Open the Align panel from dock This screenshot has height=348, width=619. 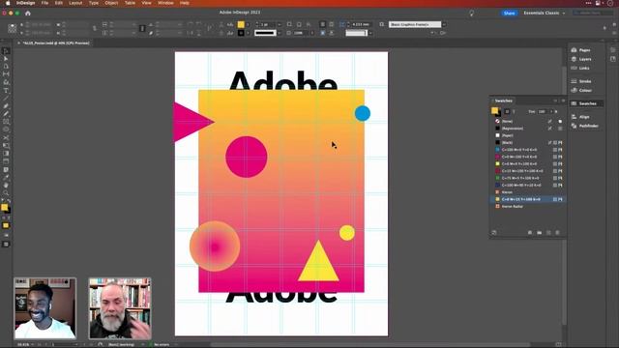[x=580, y=117]
